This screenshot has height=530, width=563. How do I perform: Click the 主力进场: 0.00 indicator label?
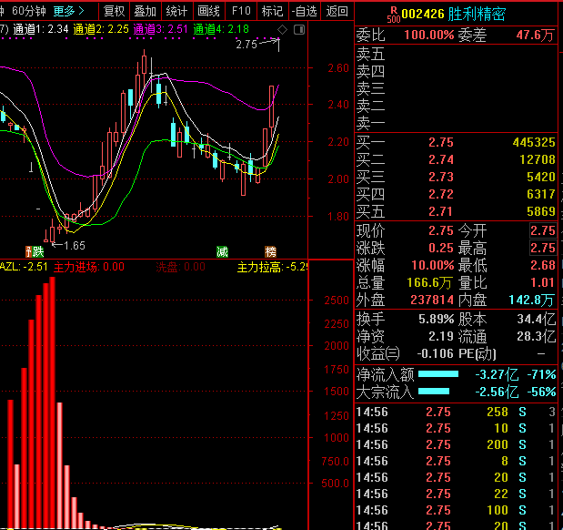point(89,267)
